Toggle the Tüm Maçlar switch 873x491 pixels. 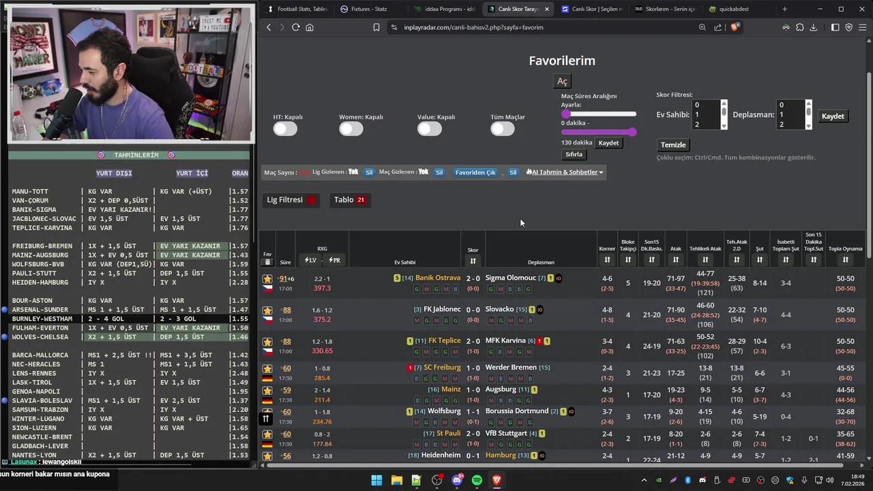[x=503, y=129]
